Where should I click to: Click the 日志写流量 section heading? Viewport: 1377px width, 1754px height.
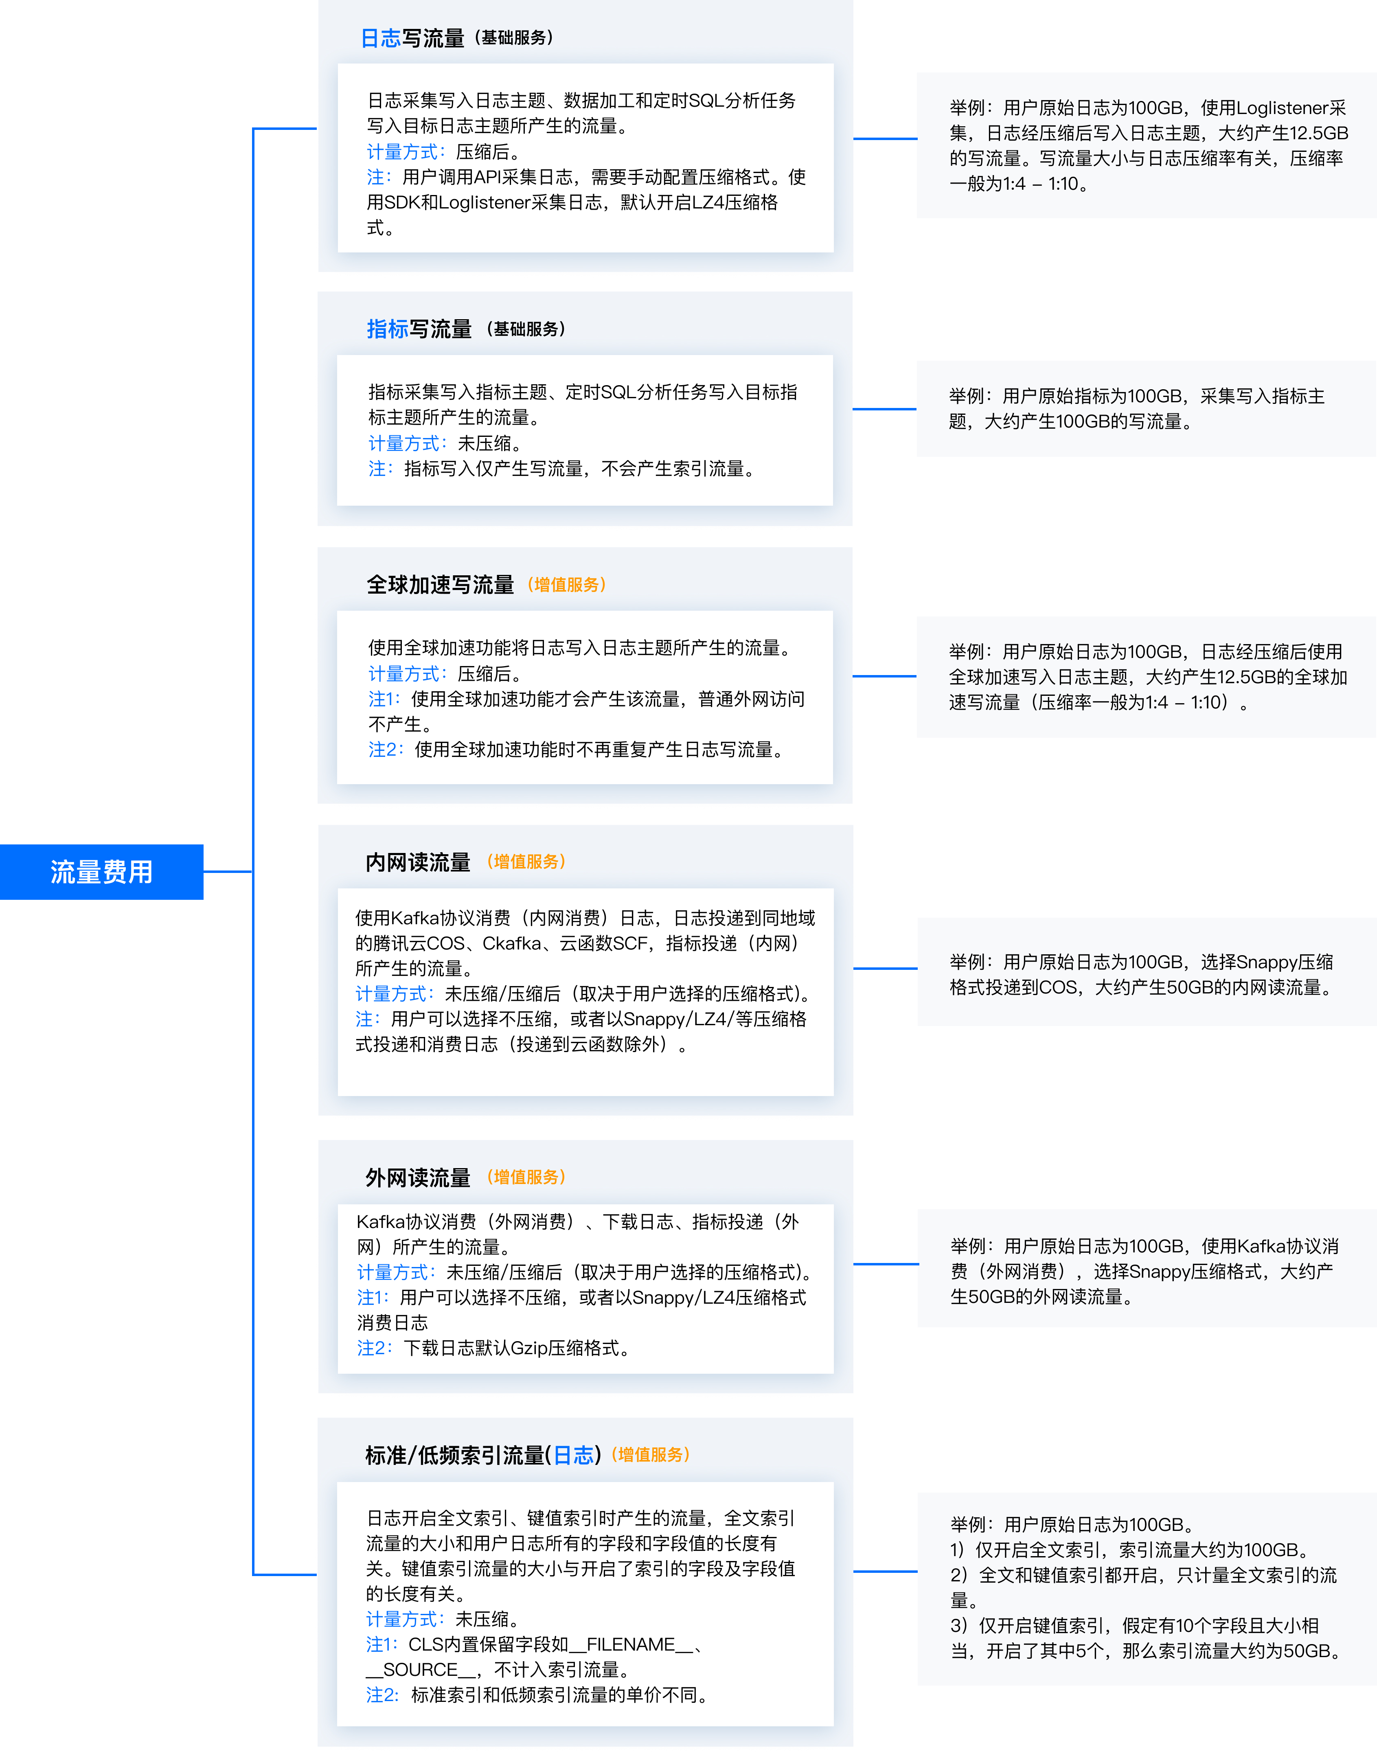412,38
